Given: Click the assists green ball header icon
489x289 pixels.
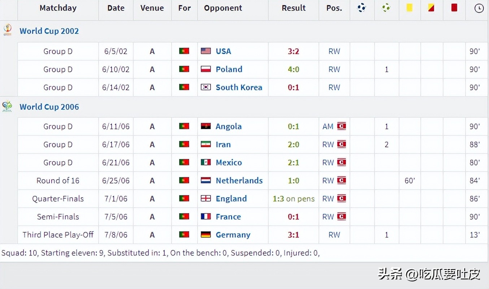Looking at the screenshot, I should 386,8.
